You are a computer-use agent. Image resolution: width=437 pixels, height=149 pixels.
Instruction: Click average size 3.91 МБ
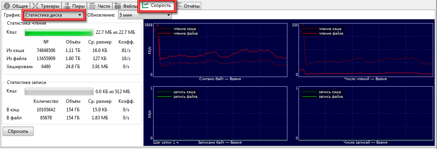(x=99, y=67)
